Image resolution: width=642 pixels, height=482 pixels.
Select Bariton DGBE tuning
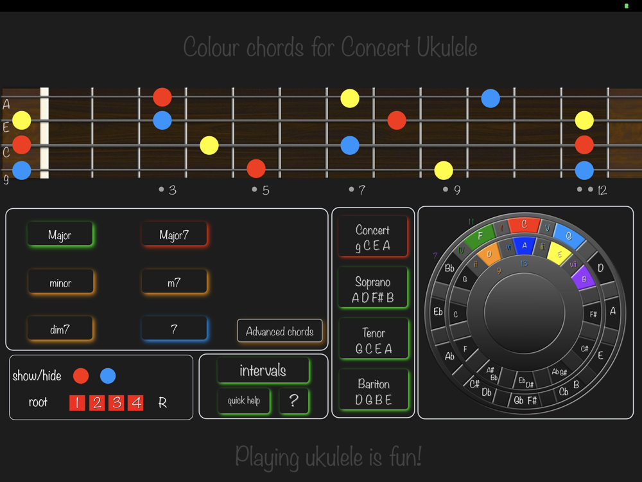point(374,391)
